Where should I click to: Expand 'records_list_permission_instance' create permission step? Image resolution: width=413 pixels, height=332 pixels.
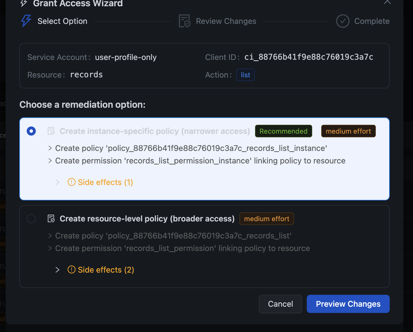[x=50, y=161]
